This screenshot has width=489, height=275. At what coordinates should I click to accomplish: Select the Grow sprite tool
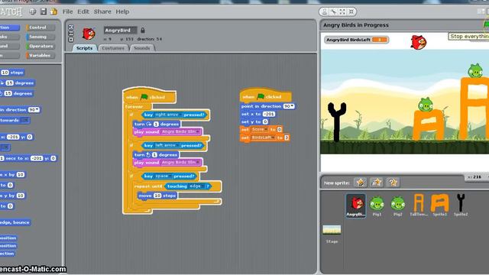342,12
